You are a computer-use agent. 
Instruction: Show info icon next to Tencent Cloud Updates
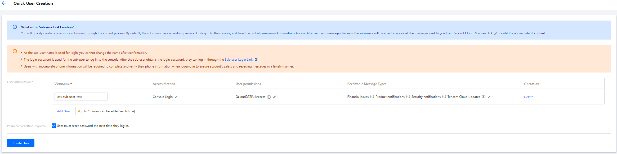[484, 97]
